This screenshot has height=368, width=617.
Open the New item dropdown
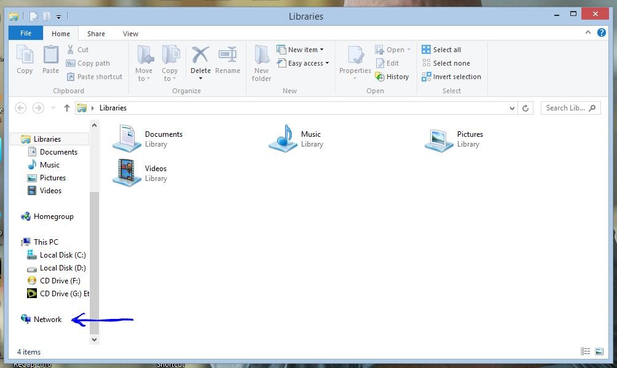coord(301,50)
